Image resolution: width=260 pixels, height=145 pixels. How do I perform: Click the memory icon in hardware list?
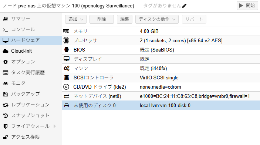pos(66,31)
